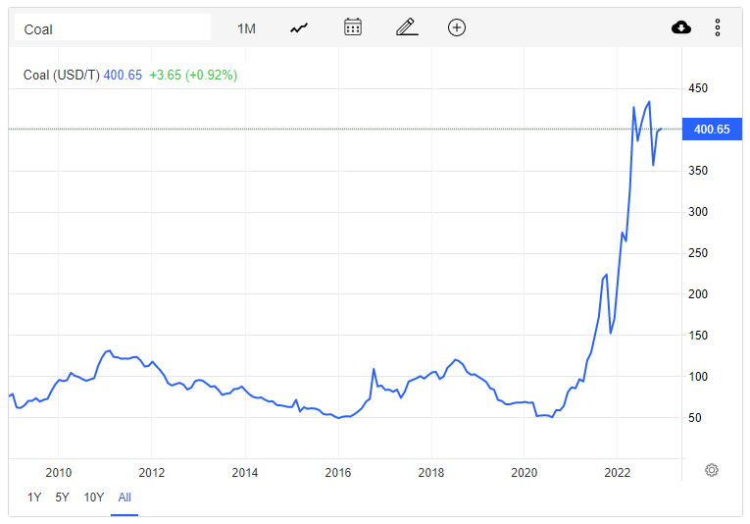The image size is (750, 524).
Task: Click the 150 y-axis value
Action: [x=698, y=335]
